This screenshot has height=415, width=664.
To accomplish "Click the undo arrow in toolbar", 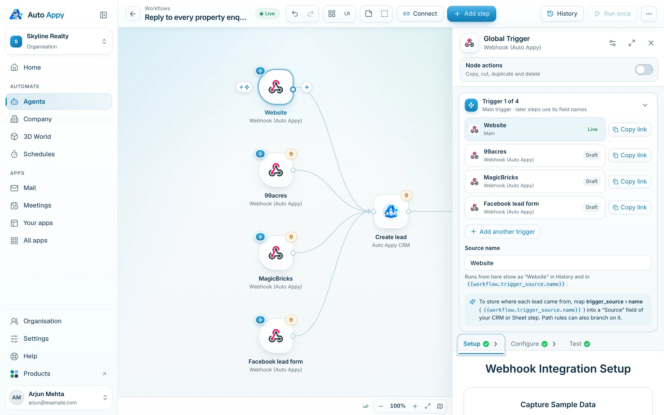I will pos(295,14).
